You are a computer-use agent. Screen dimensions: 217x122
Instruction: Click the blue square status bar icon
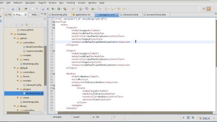pyautogui.click(x=188, y=118)
